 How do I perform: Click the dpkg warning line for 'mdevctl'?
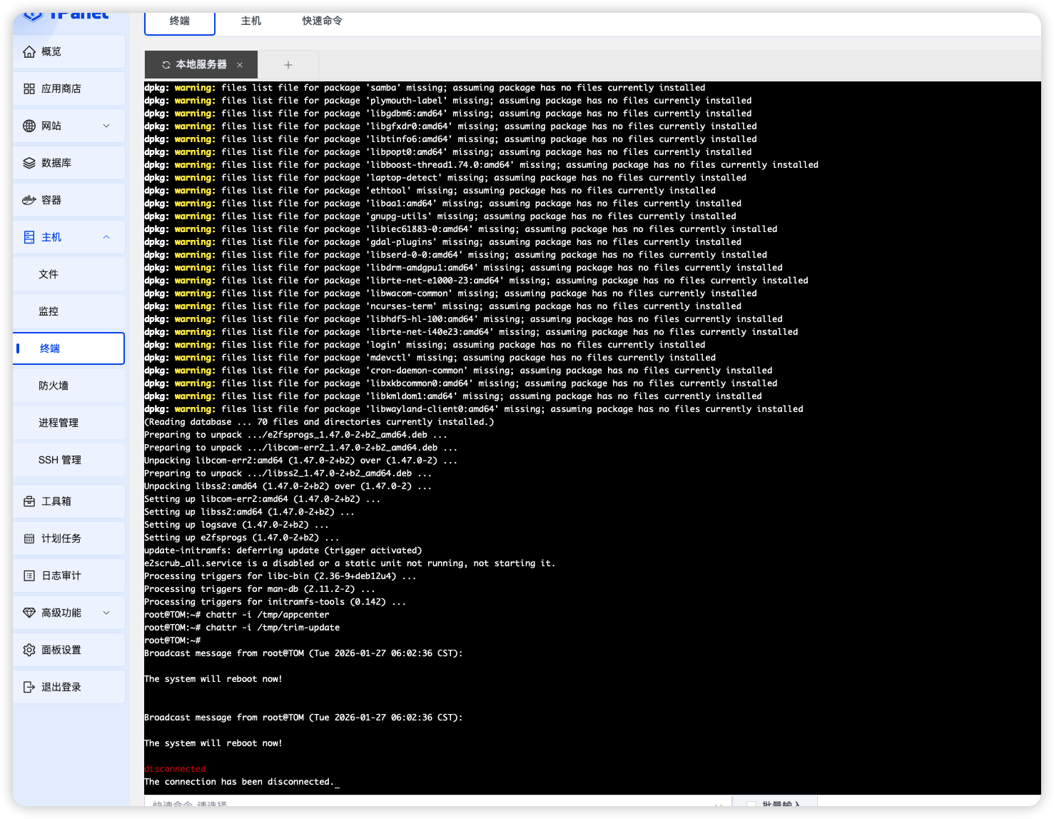click(430, 358)
